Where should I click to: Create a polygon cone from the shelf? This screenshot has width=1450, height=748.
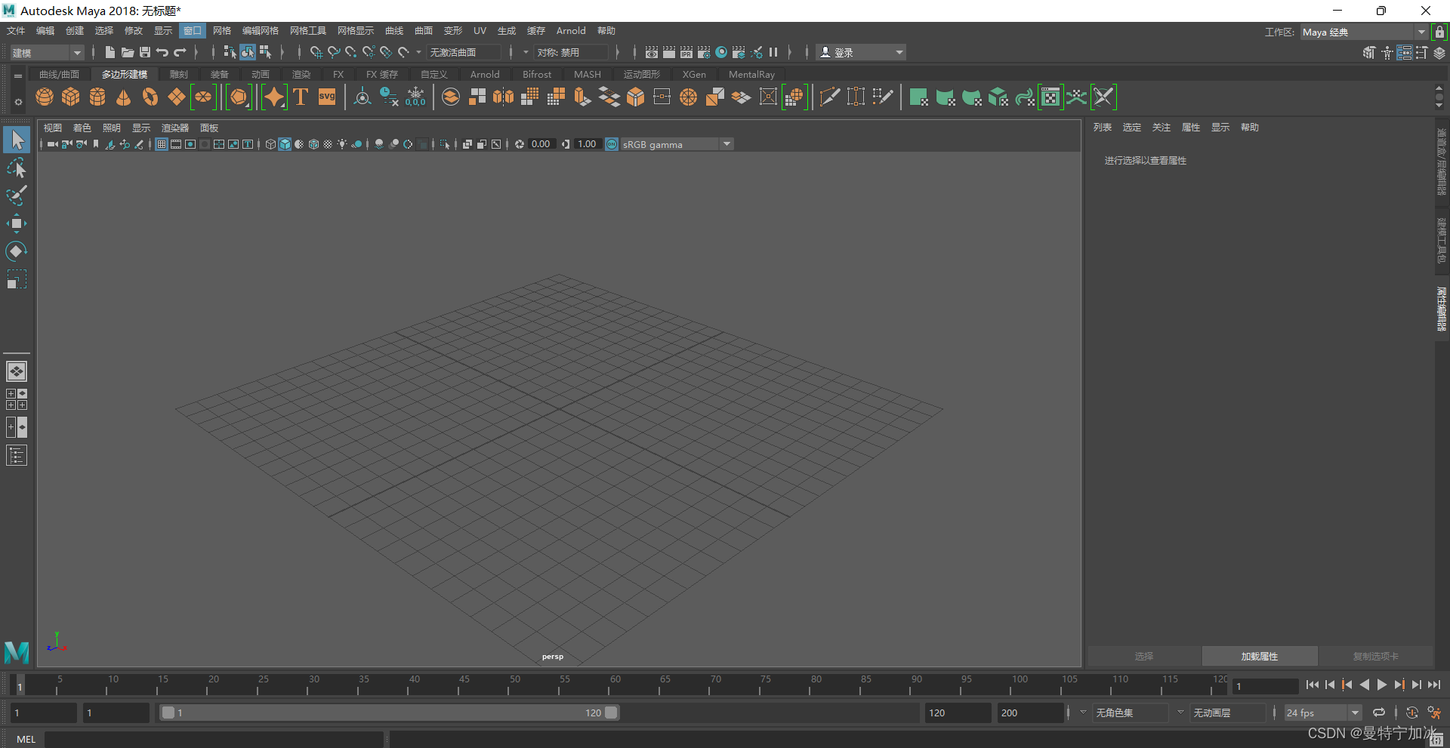(123, 97)
